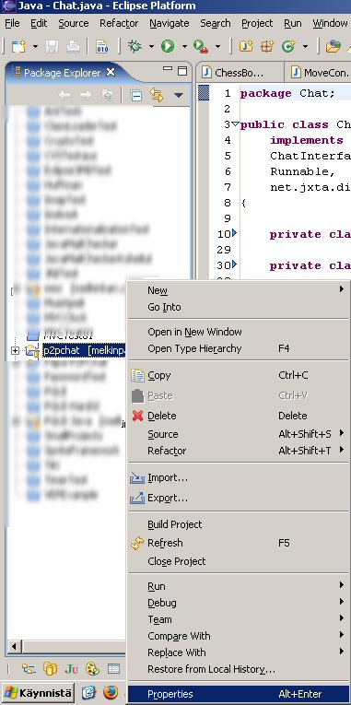351x705 pixels.
Task: Choose Go Into from context menu
Action: coord(239,307)
